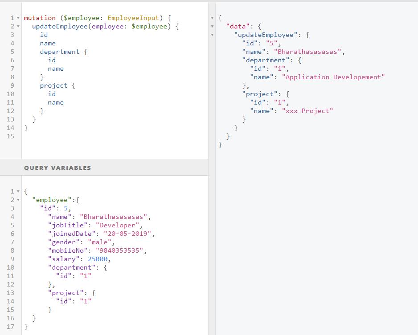Click "5" id value in response pane
The height and width of the screenshot is (335, 418).
click(272, 43)
